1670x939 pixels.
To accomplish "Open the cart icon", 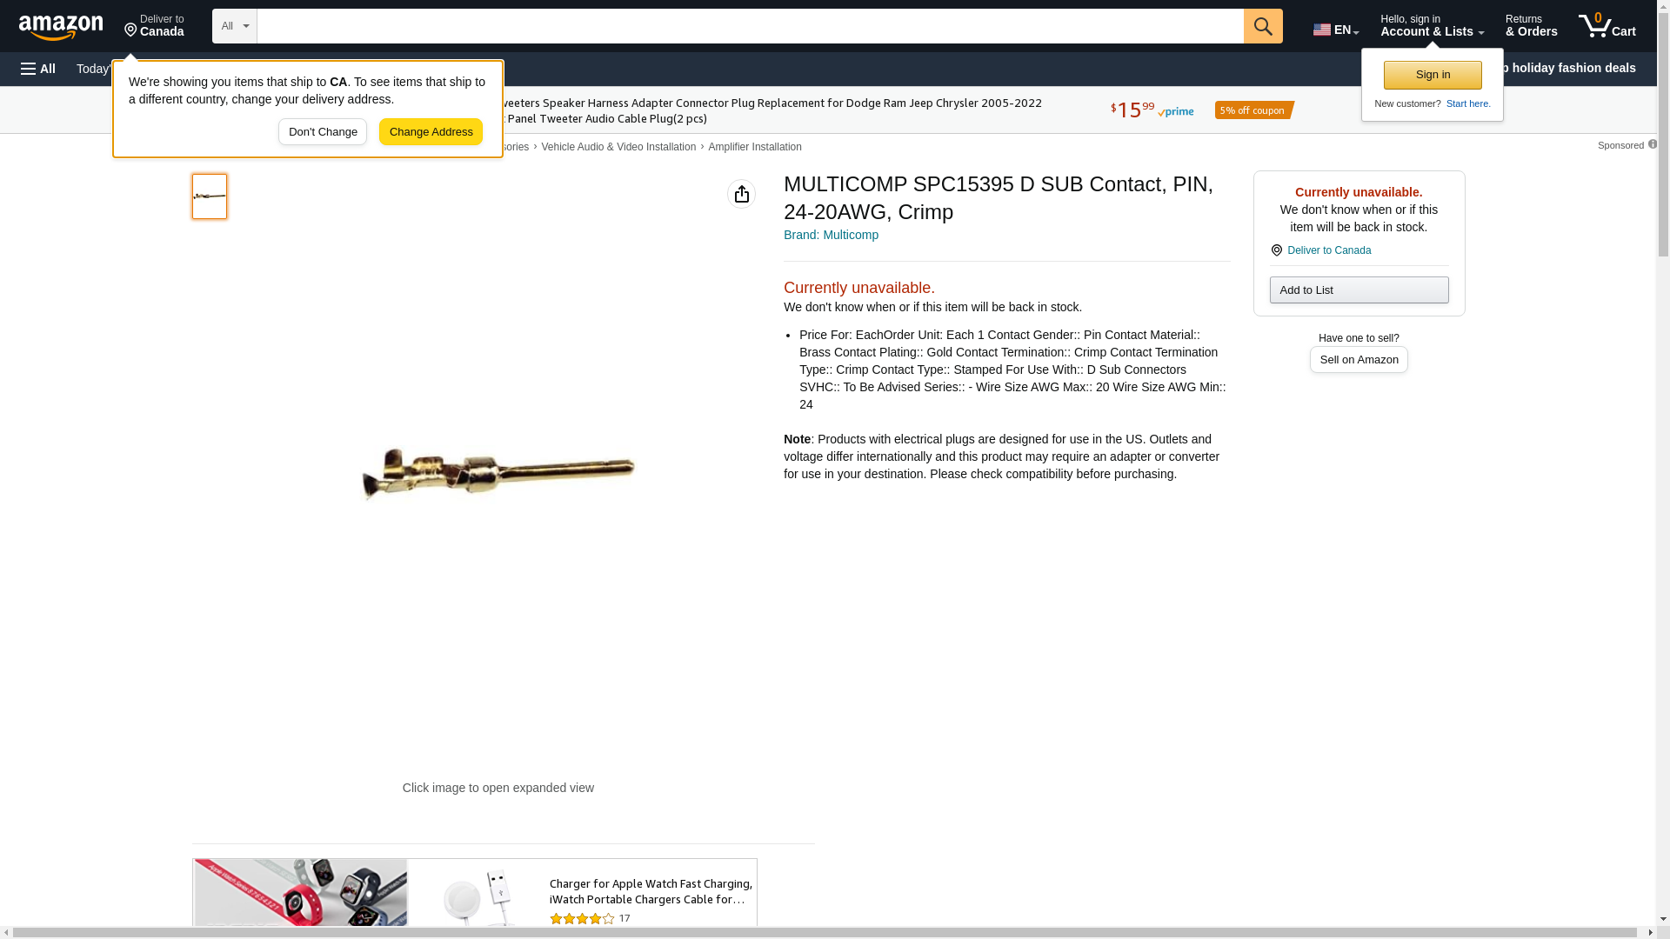I will click(1607, 26).
